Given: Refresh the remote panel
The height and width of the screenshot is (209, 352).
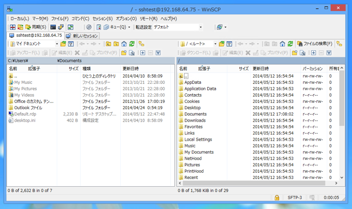Looking at the screenshot, I should [290, 44].
